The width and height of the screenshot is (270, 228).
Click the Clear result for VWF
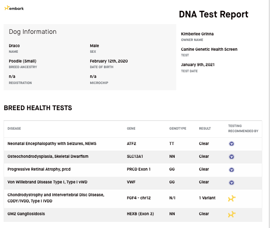204,182
